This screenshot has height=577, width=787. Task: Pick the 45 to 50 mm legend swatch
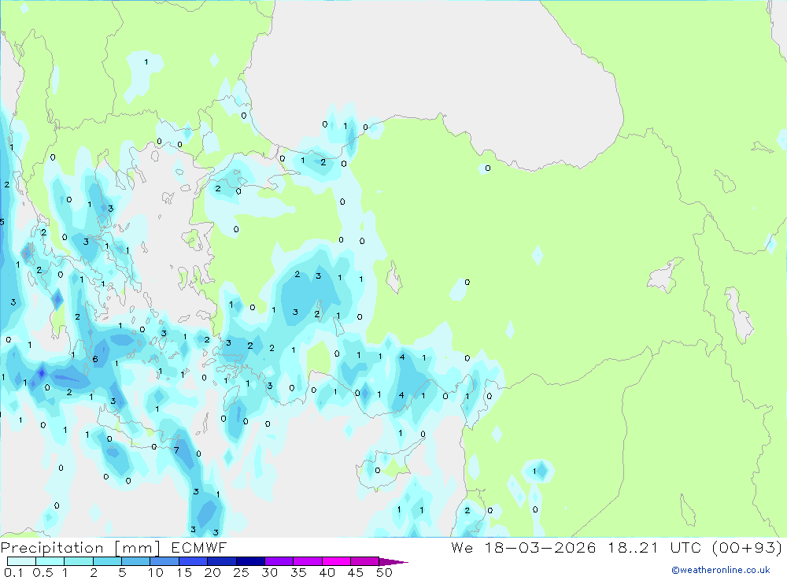point(365,561)
